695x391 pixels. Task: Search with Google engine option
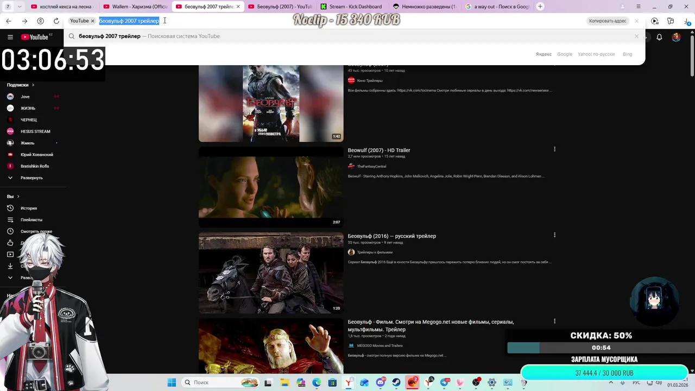coord(565,54)
